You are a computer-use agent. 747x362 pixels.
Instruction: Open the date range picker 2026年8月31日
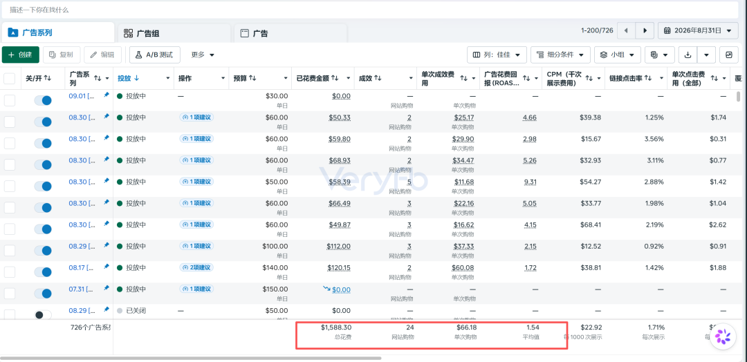(x=698, y=30)
